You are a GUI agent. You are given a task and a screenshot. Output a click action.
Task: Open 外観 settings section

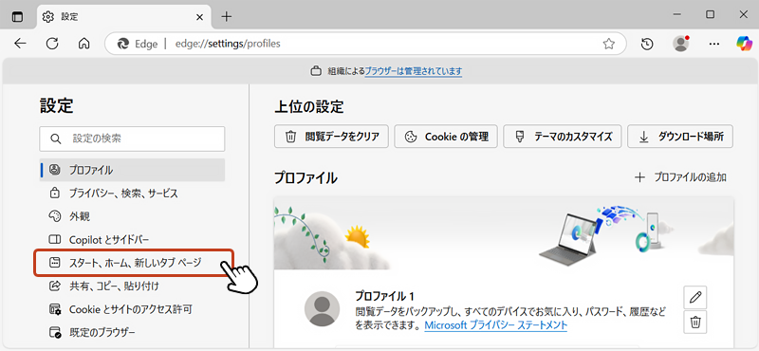(x=132, y=216)
